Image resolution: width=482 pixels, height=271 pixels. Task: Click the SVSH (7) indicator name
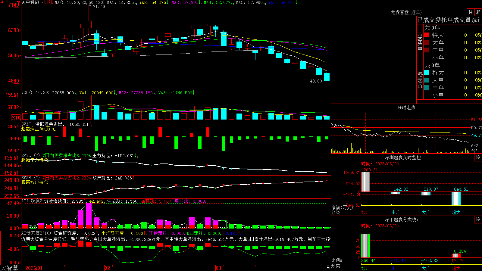pyautogui.click(x=30, y=178)
